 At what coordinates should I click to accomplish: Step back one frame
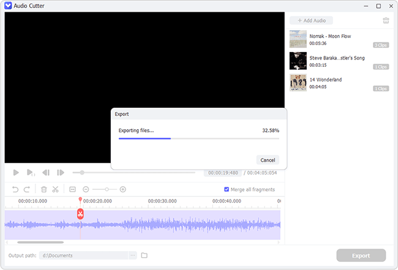[46, 173]
